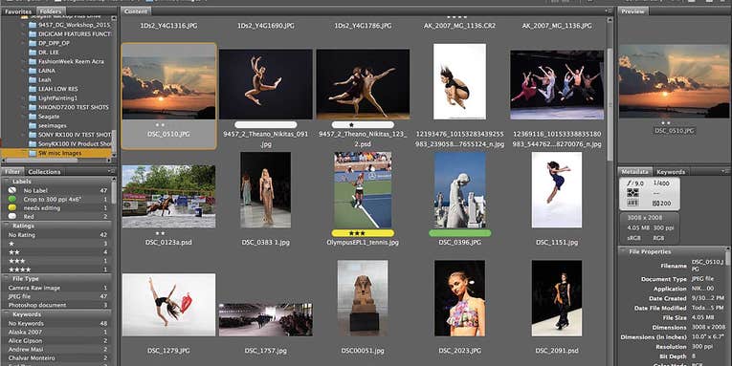Toggle the two-star rating filter
The width and height of the screenshot is (732, 366).
(57, 252)
